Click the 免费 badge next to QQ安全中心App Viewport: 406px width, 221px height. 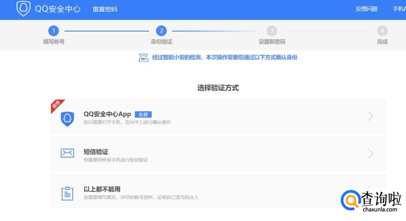pyautogui.click(x=143, y=114)
